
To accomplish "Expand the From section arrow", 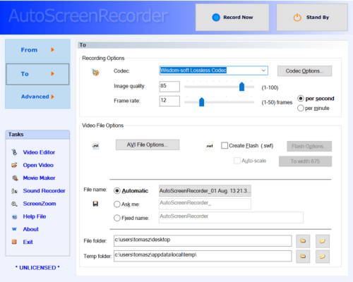I will pyautogui.click(x=52, y=49).
